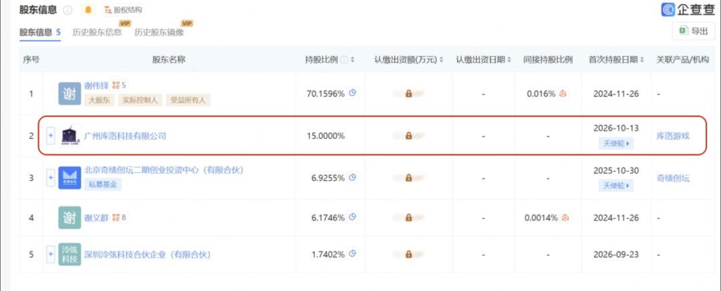This screenshot has height=291, width=721.
Task: Open shareholder 谢义群 profile link
Action: (96, 218)
